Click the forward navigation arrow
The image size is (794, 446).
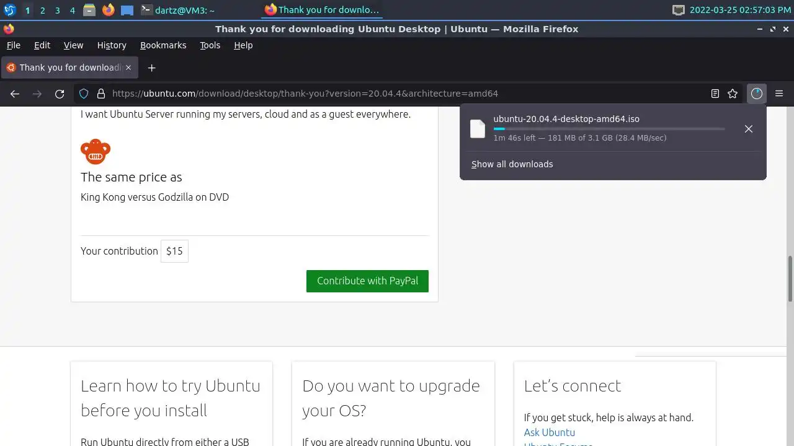[x=37, y=94]
